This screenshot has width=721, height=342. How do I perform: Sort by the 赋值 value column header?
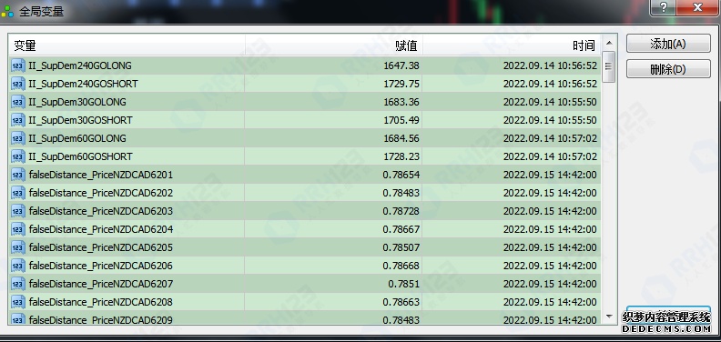coord(334,45)
